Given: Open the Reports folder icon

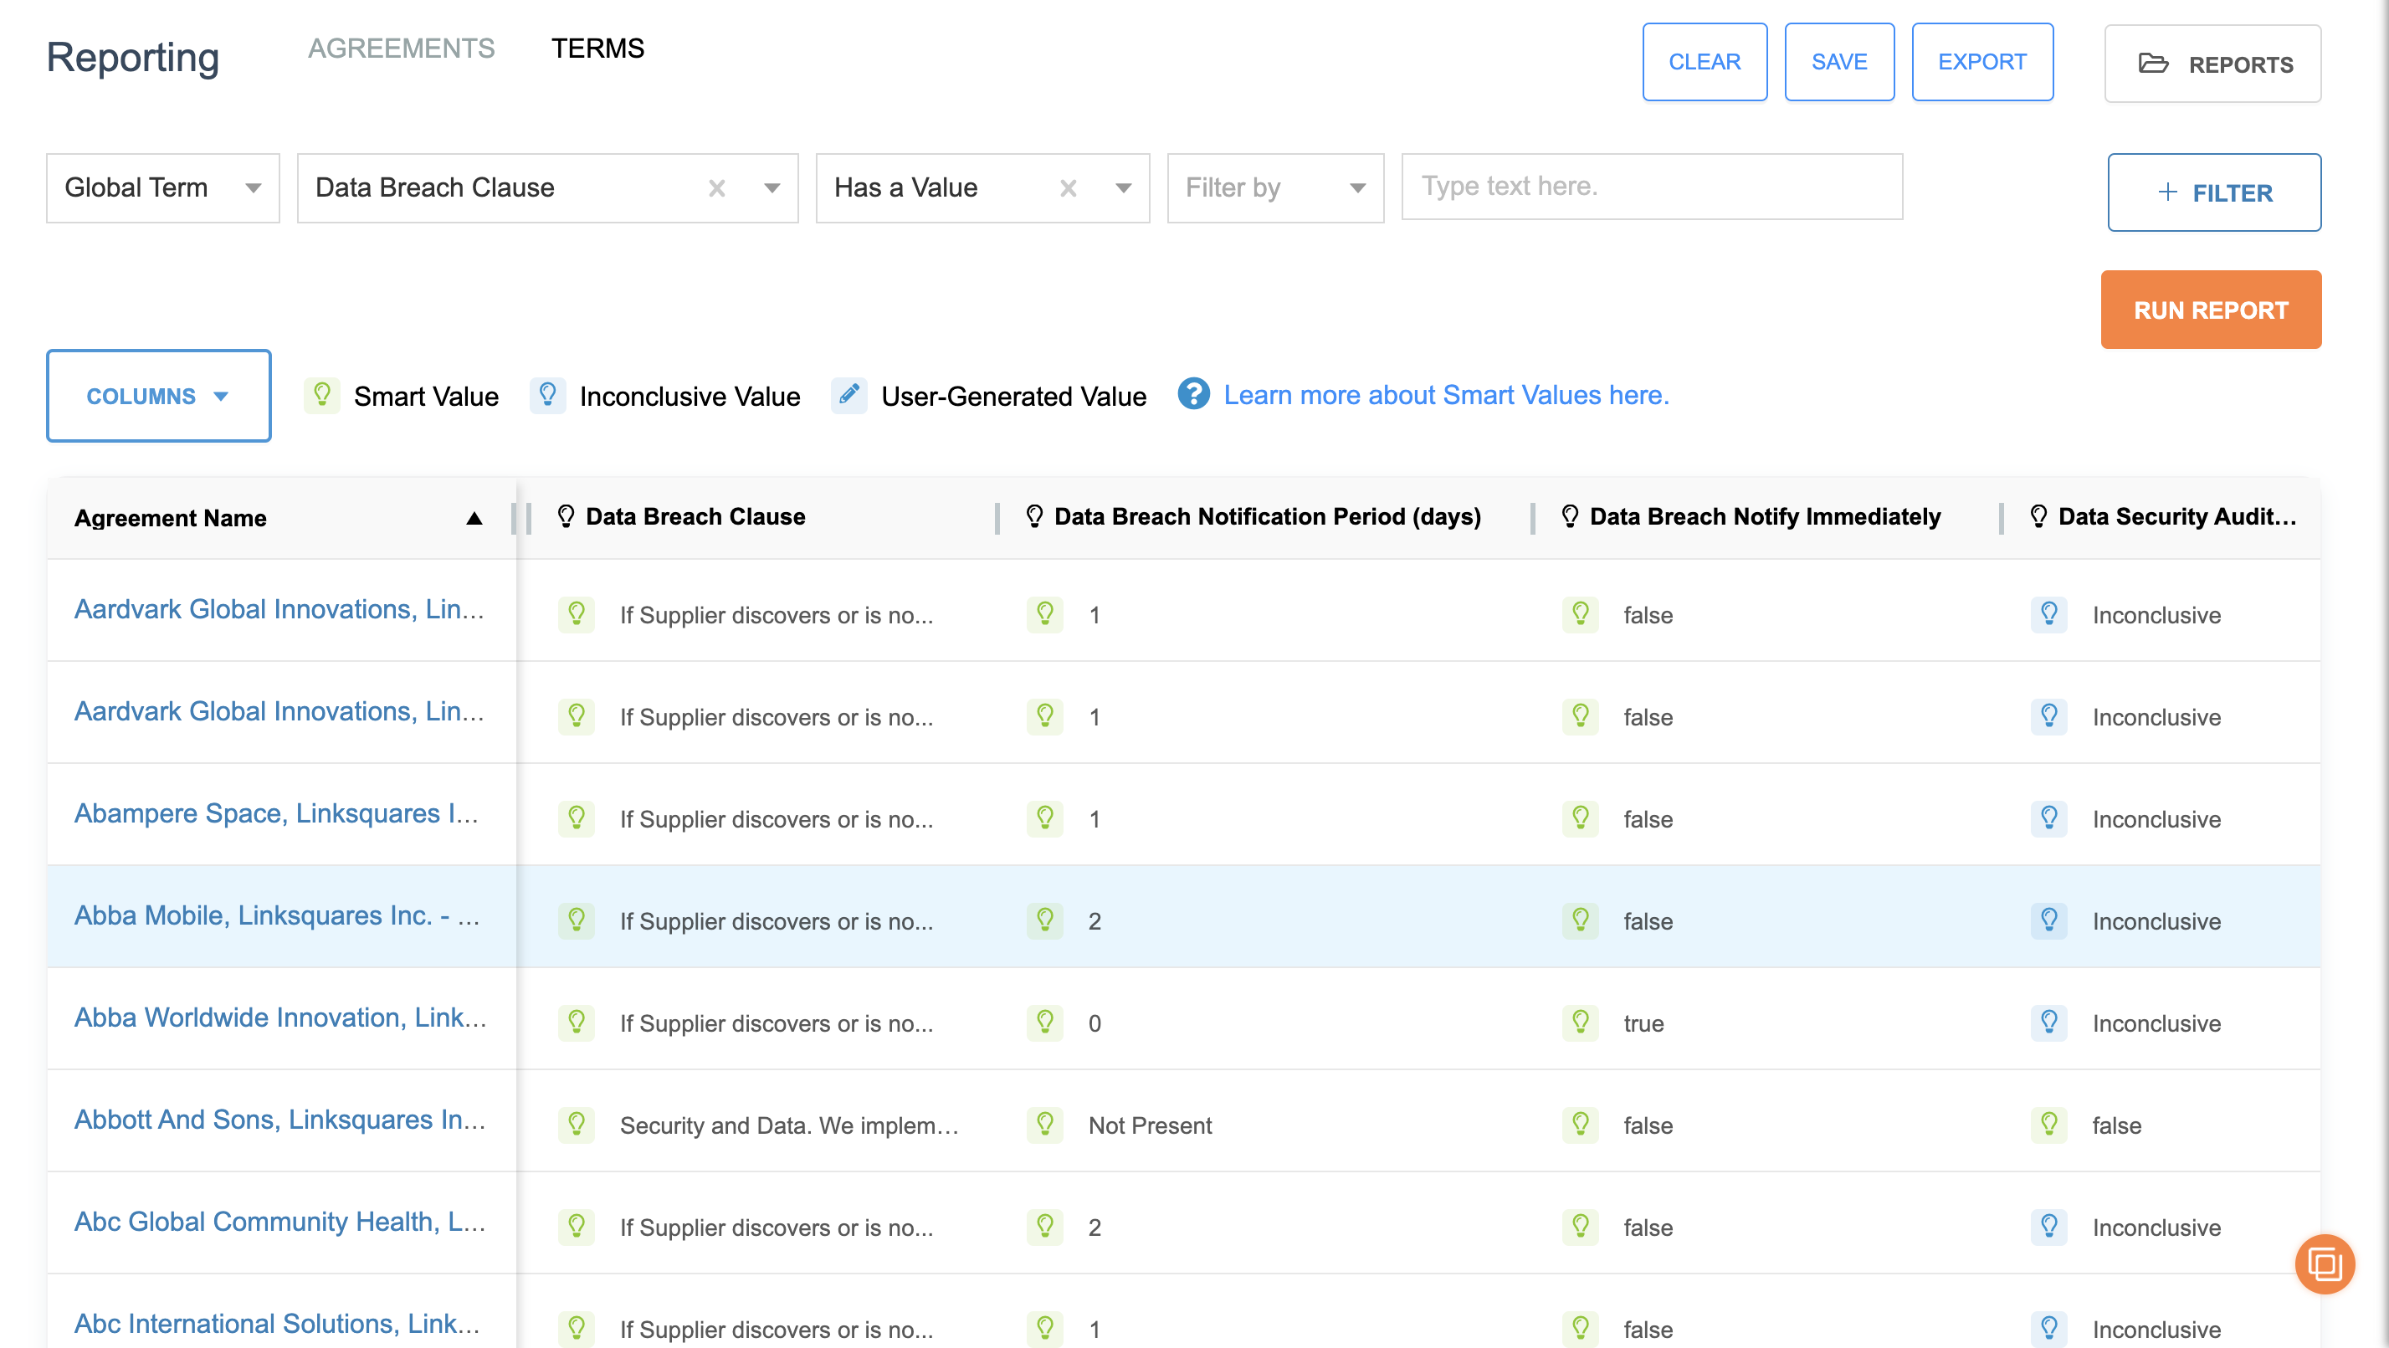Looking at the screenshot, I should 2153,63.
